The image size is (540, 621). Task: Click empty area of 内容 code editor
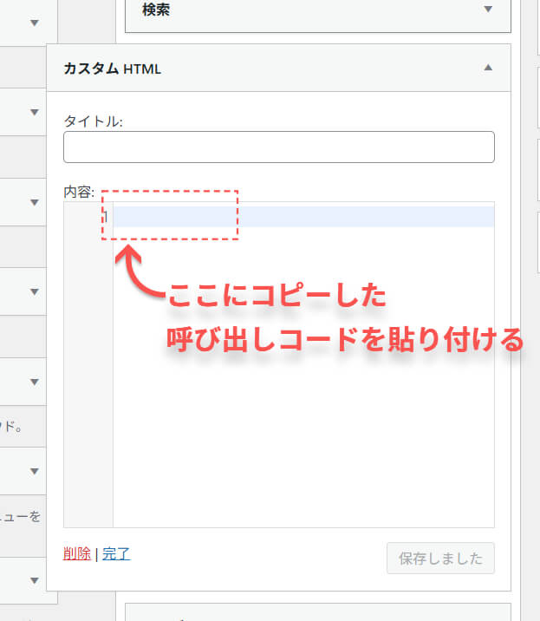[x=303, y=390]
